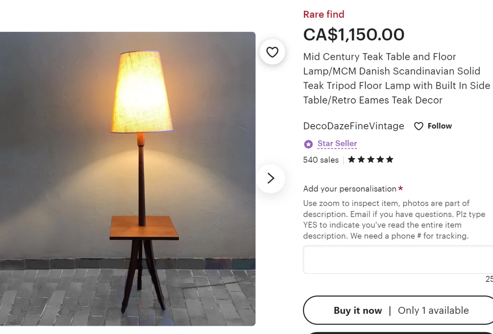Open the Star Seller details

[x=337, y=143]
